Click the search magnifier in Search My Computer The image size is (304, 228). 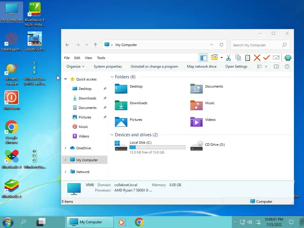pos(284,45)
